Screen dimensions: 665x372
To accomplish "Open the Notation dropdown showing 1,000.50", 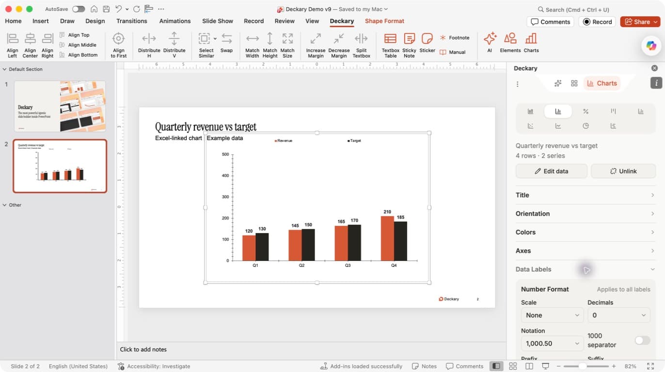I will (552, 343).
